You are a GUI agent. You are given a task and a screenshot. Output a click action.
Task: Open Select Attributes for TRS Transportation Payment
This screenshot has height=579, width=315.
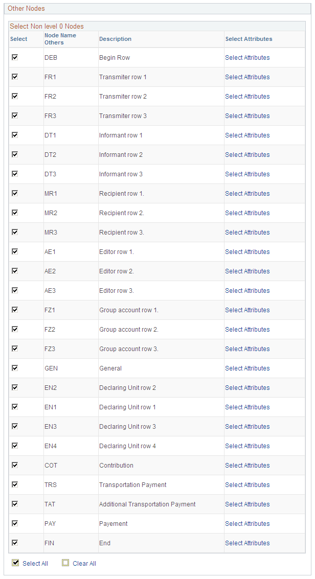[247, 484]
